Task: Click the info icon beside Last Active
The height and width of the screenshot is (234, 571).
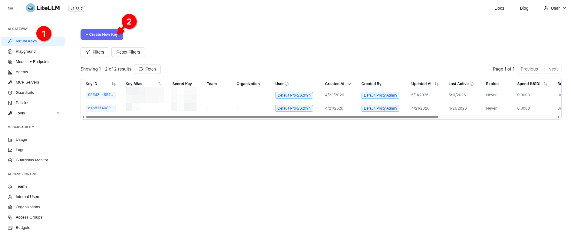Action: point(472,84)
